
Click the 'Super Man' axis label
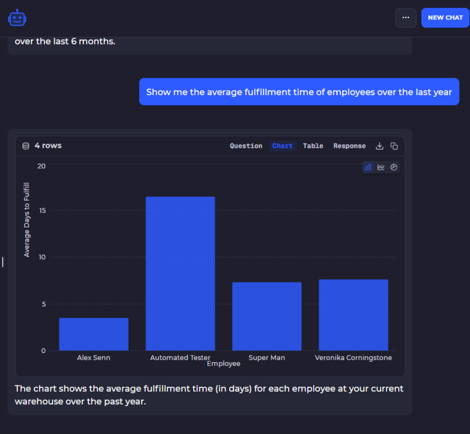(267, 357)
